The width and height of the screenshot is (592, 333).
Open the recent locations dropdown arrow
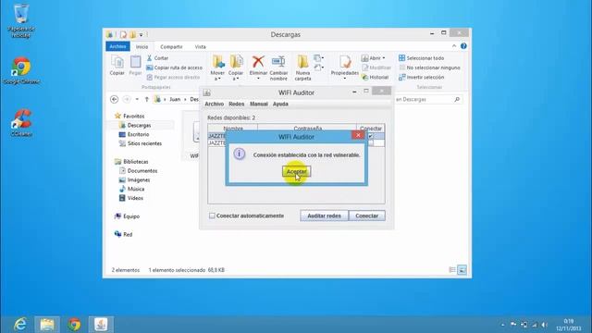[137, 99]
